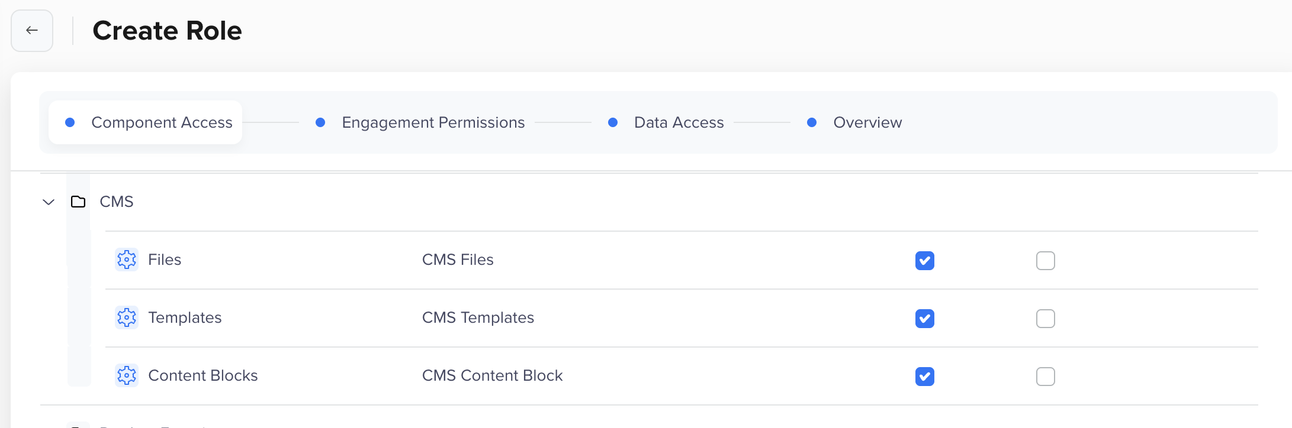
Task: Uncheck the CMS Templates permission checkbox
Action: 925,319
